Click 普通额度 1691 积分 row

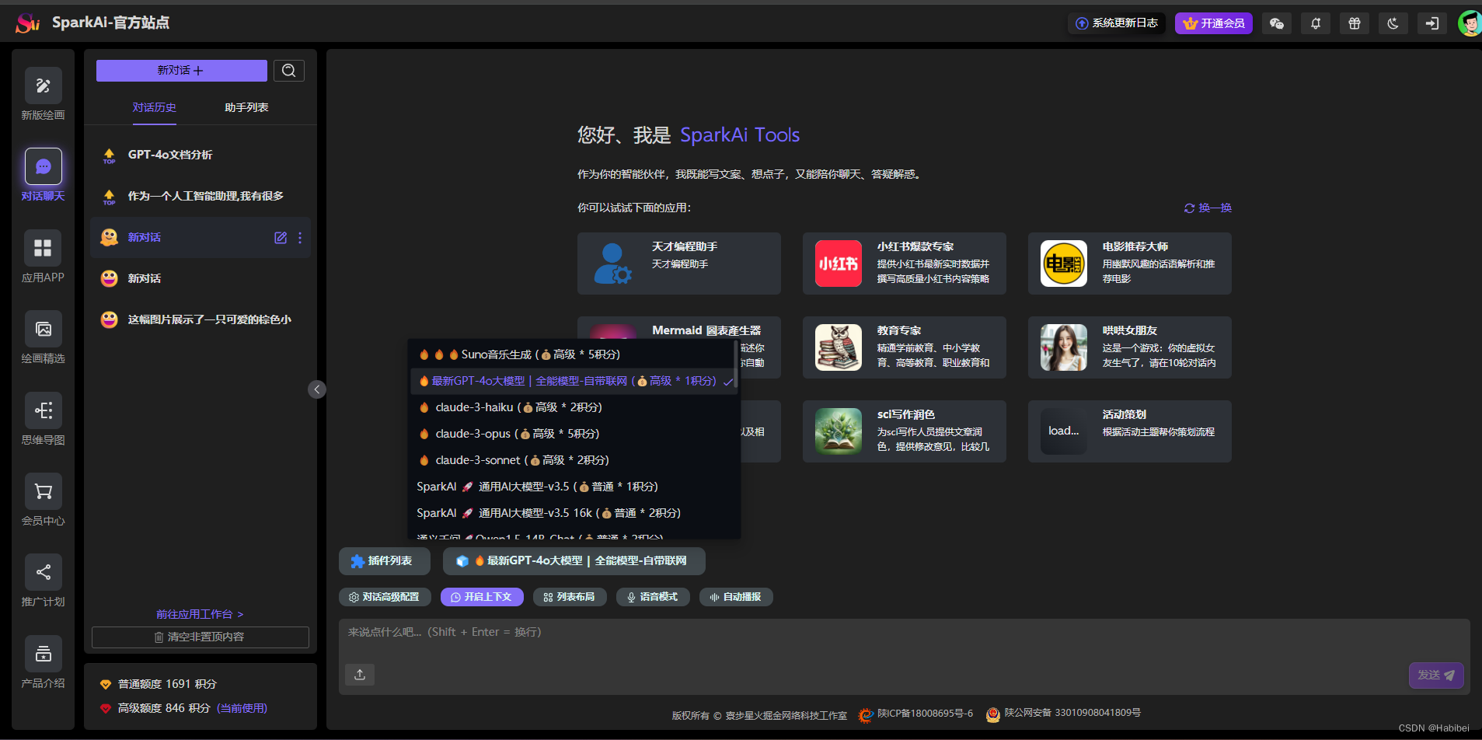click(159, 684)
